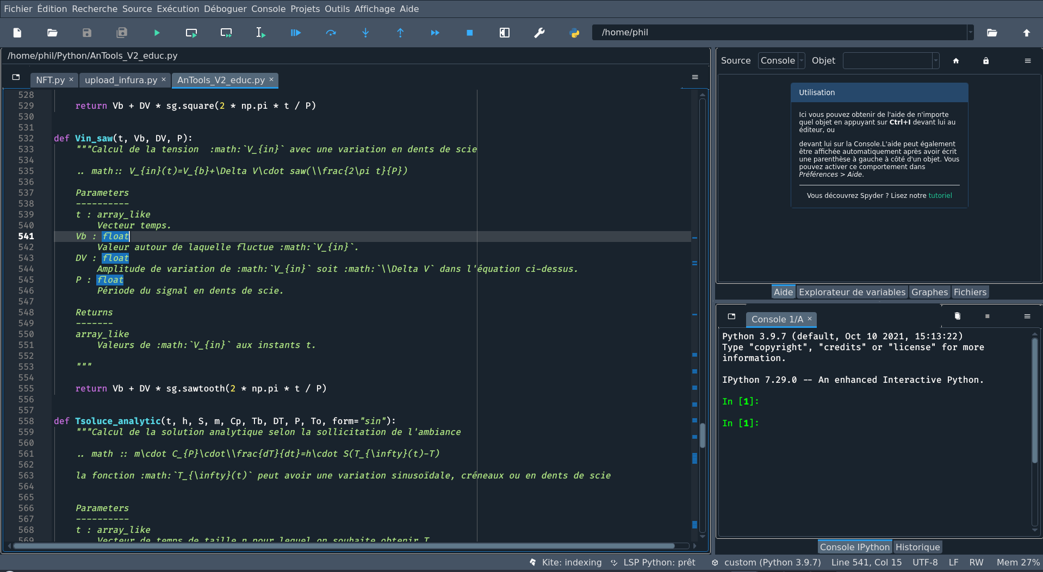
Task: Continue execution until next breakpoint
Action: [x=435, y=33]
